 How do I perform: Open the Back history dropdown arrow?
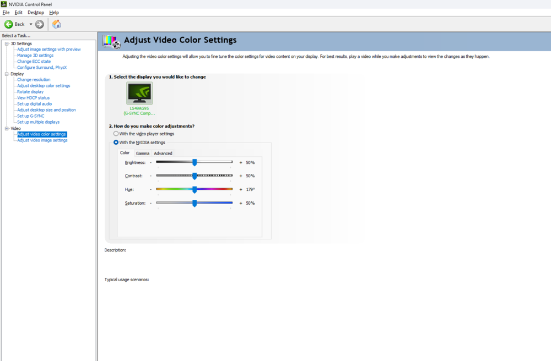(x=30, y=24)
